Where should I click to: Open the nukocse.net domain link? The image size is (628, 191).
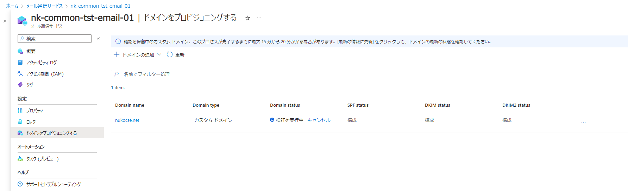coord(127,120)
